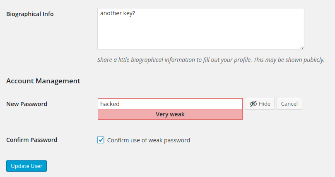Screen dimensions: 335x177
Task: Grab the textarea resize handle corner
Action: pyautogui.click(x=302, y=47)
